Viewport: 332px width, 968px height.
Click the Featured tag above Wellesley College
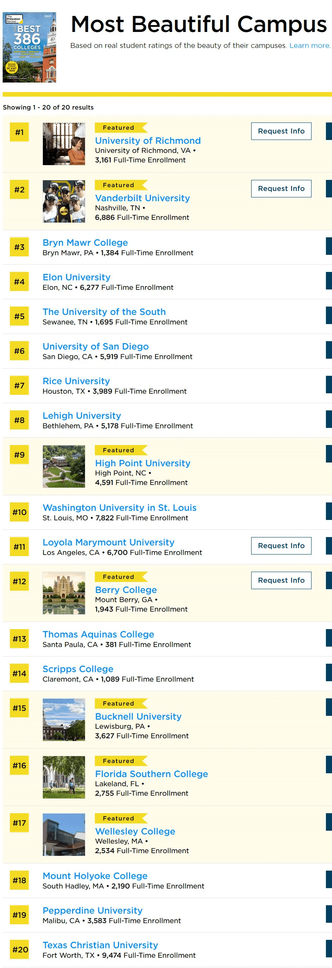click(121, 818)
